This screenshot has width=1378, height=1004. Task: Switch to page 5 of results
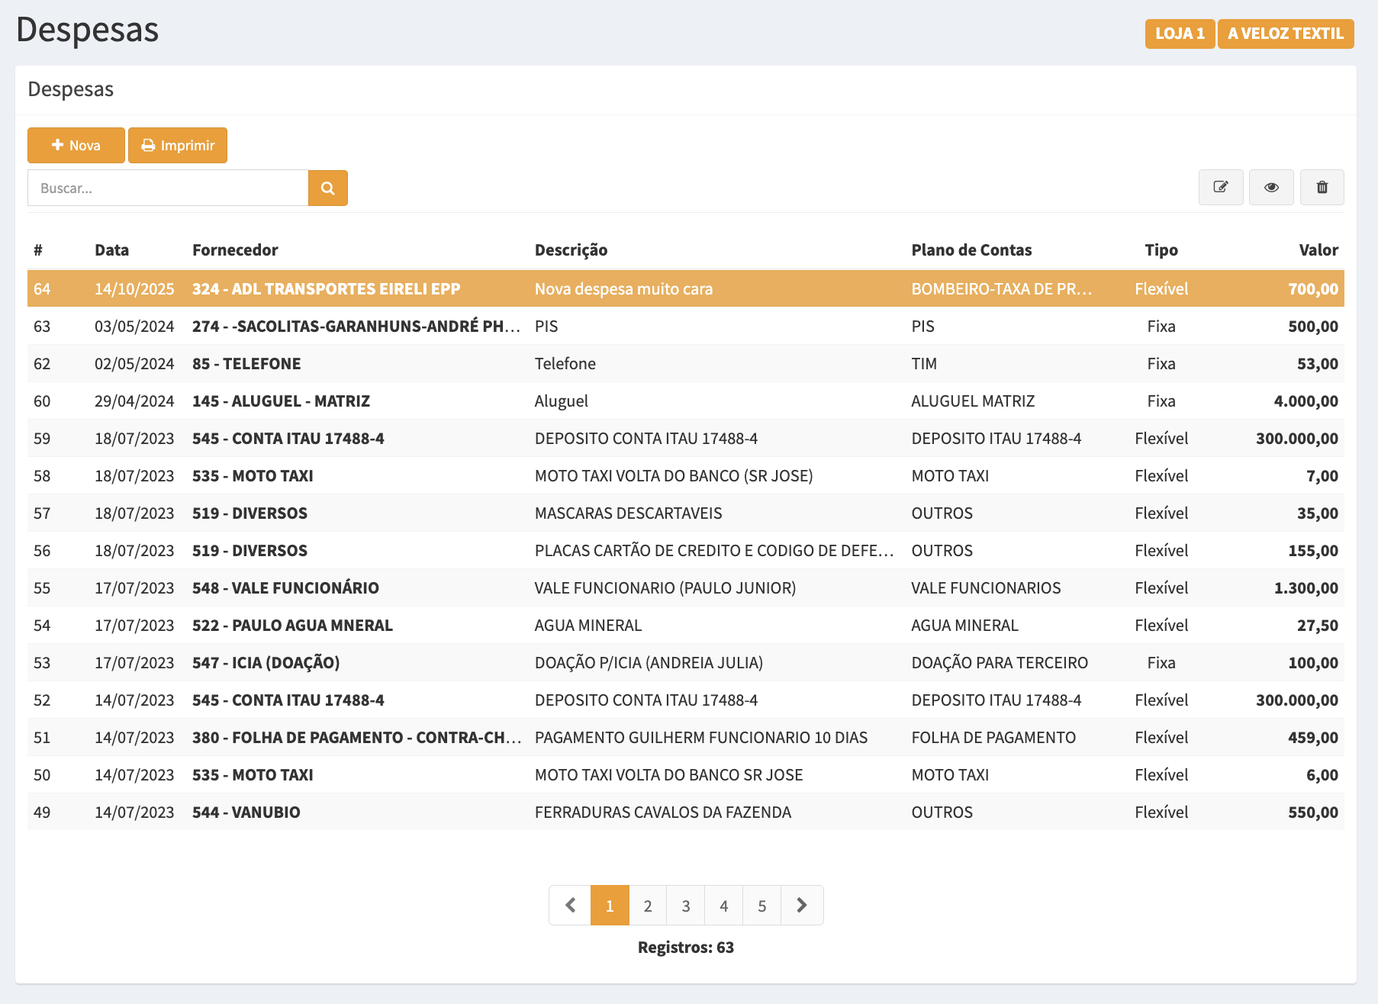click(x=761, y=906)
